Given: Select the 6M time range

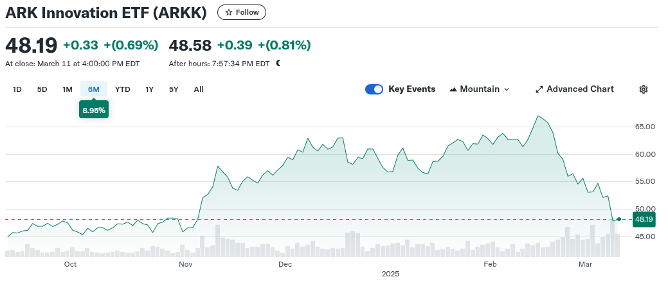Looking at the screenshot, I should 94,89.
